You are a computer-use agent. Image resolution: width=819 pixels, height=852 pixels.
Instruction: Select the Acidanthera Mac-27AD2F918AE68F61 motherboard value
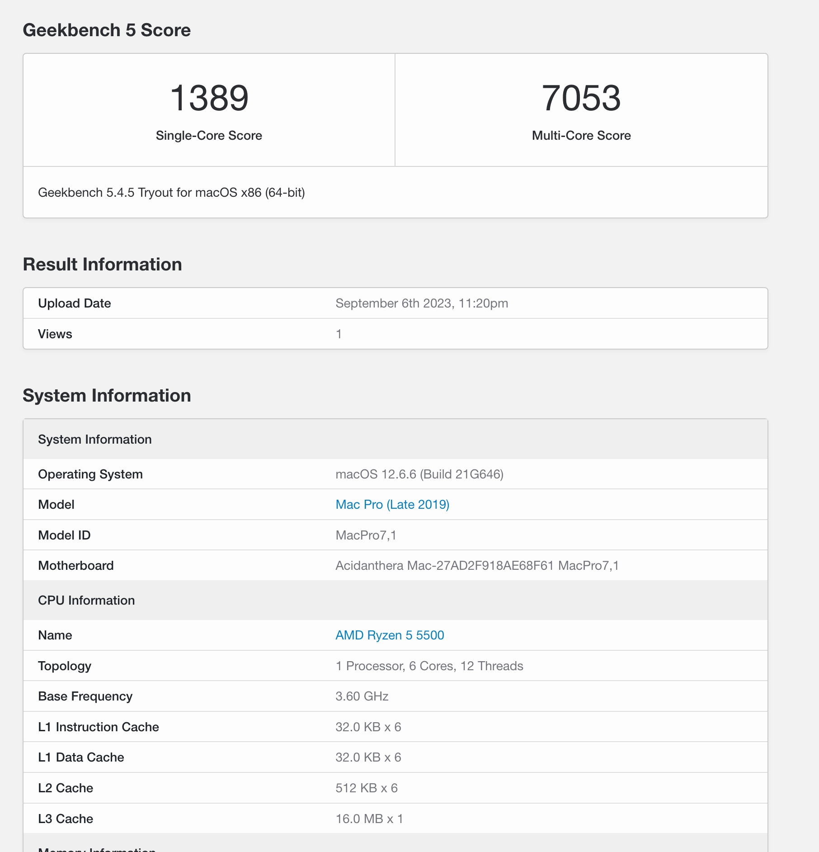477,565
